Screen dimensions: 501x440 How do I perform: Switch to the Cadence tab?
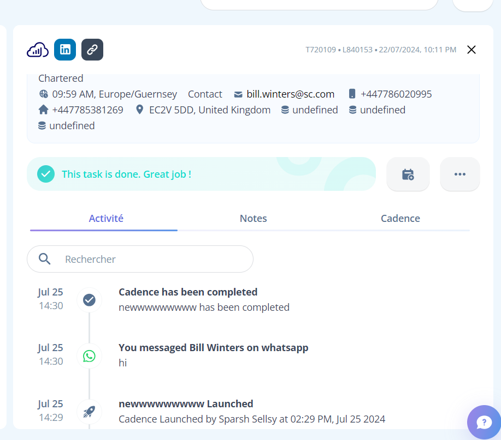[400, 219]
